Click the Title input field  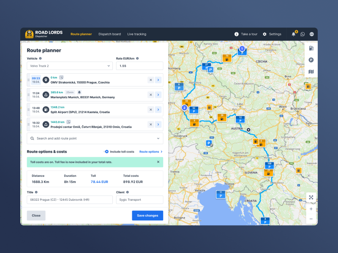[x=70, y=199]
